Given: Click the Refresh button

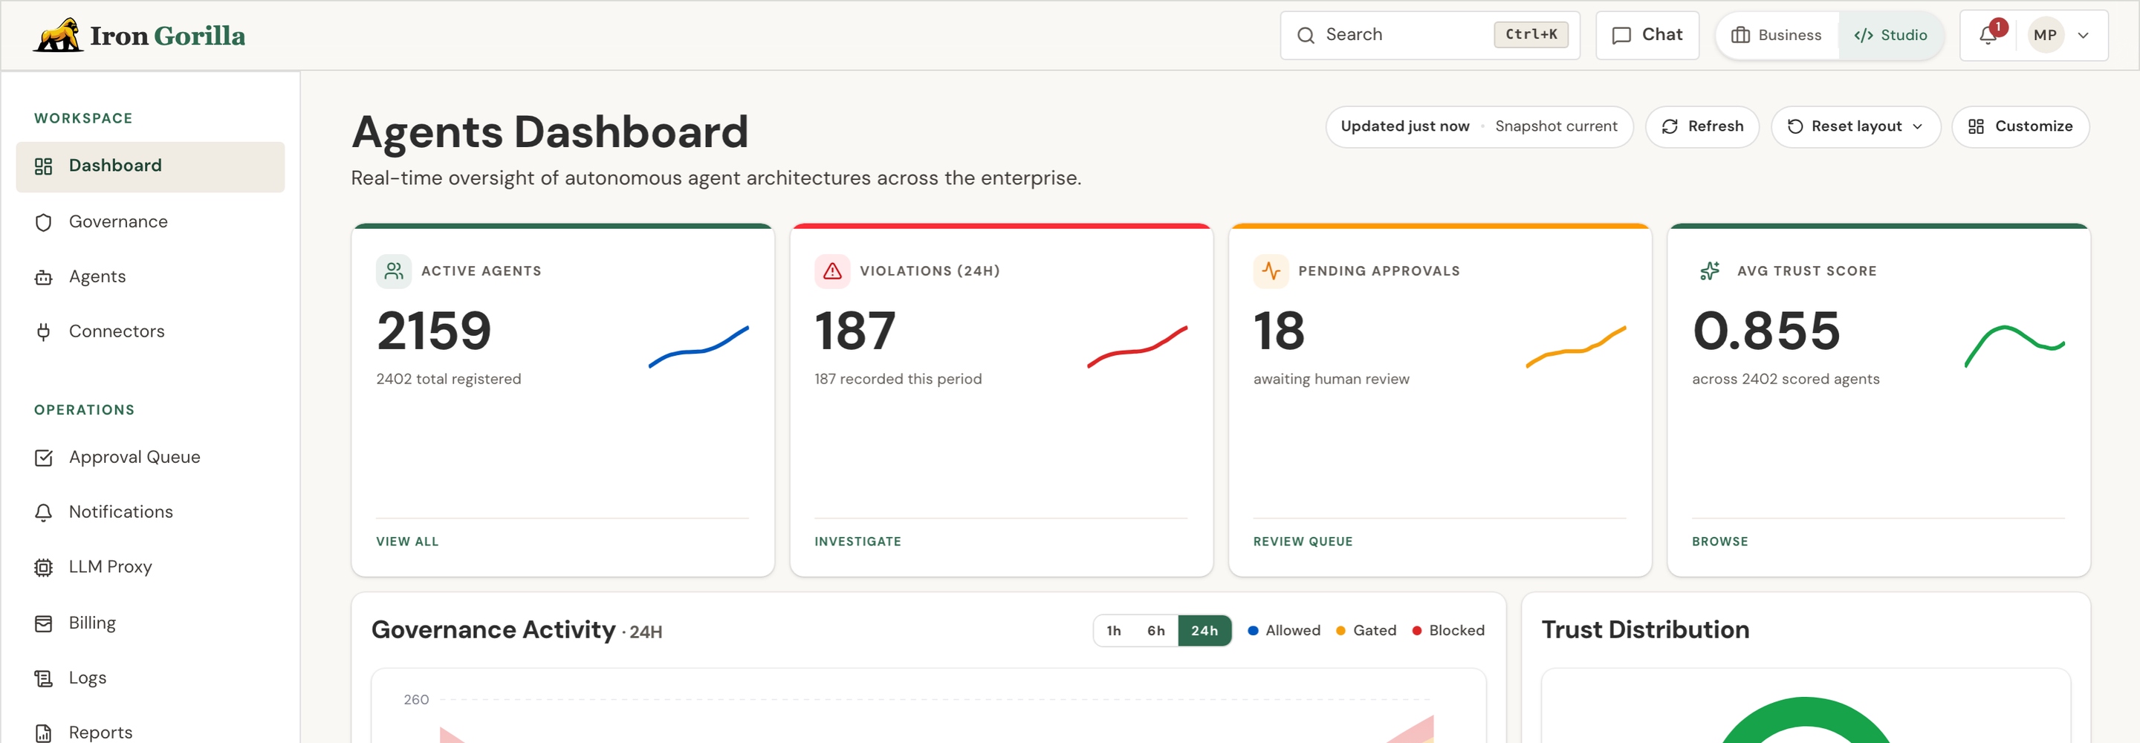Looking at the screenshot, I should [1702, 126].
